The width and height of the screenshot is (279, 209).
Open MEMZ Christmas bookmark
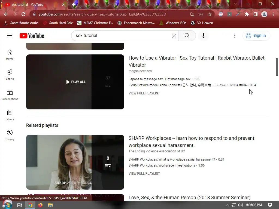[x=95, y=23]
